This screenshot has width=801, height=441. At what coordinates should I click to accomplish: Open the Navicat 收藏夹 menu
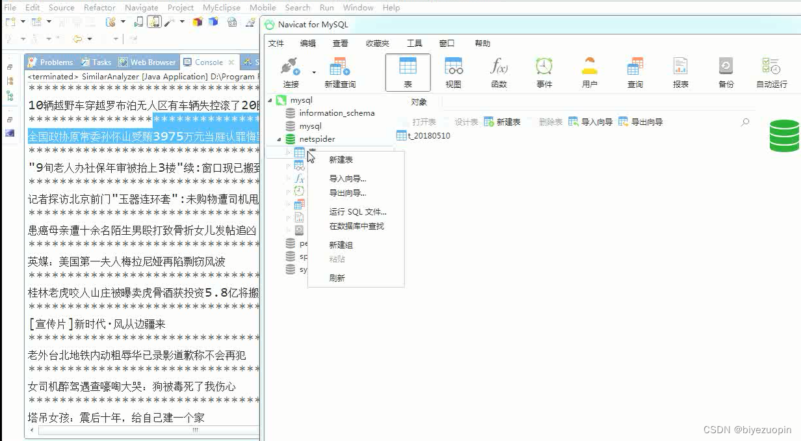point(377,44)
